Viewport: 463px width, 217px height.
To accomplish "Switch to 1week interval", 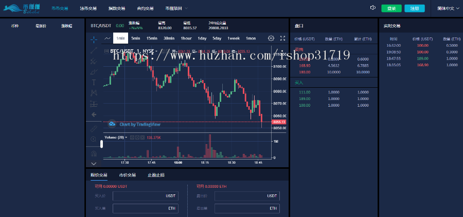I will pyautogui.click(x=234, y=38).
